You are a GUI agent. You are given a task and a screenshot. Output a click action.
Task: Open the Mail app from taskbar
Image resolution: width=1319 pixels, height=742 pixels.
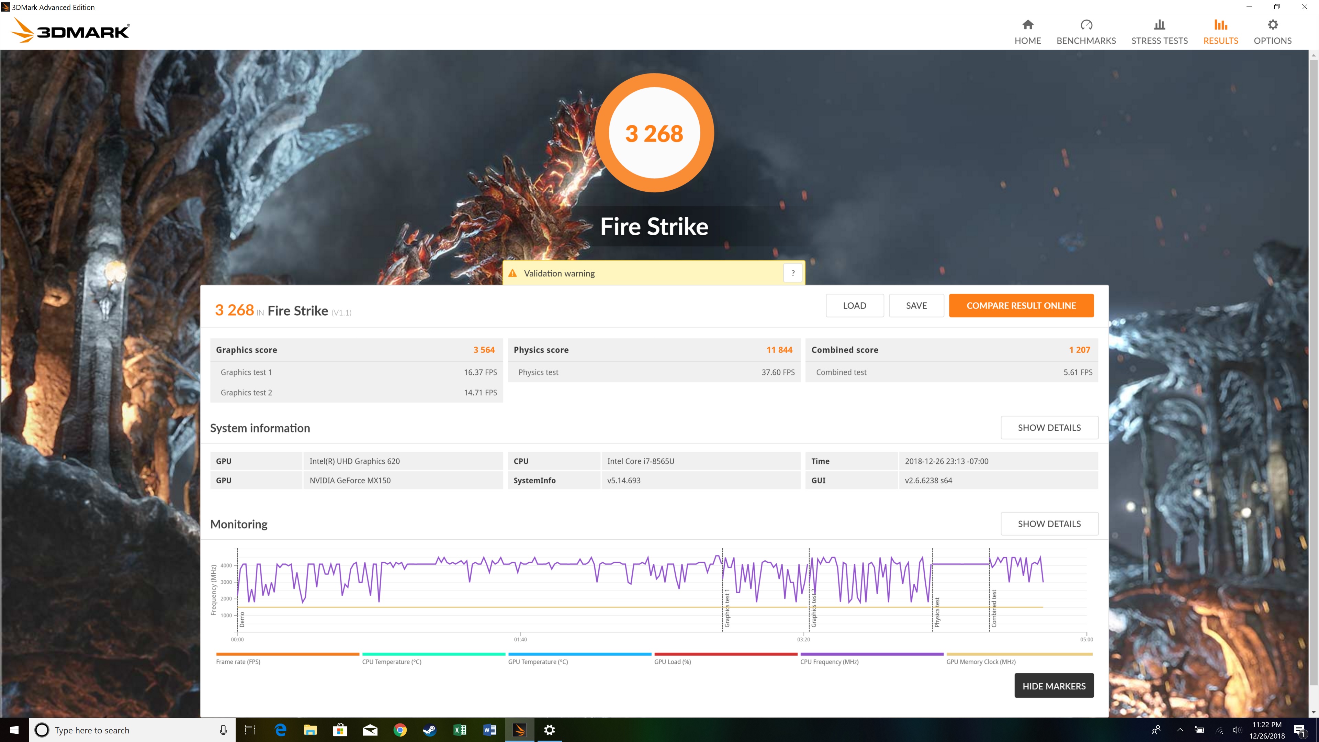(x=370, y=730)
